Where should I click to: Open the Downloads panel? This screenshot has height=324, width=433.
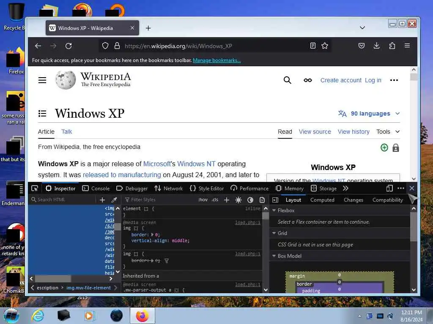click(377, 46)
